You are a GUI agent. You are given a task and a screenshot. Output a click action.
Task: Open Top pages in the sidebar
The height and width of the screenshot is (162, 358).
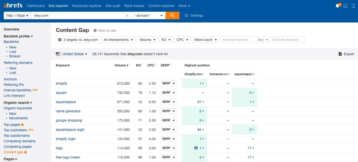coord(12,124)
